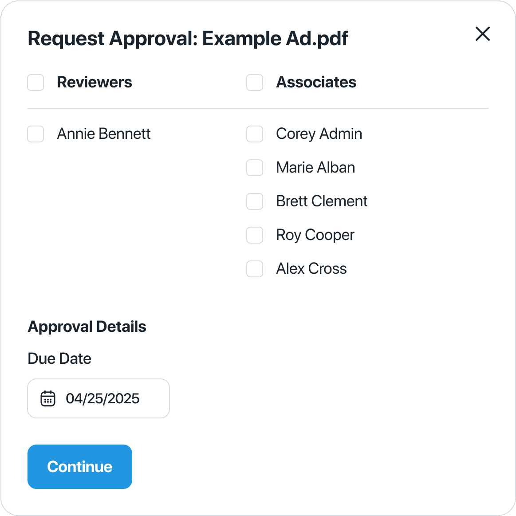Enable the Brett Clement checkbox
The height and width of the screenshot is (516, 516).
[x=255, y=201]
